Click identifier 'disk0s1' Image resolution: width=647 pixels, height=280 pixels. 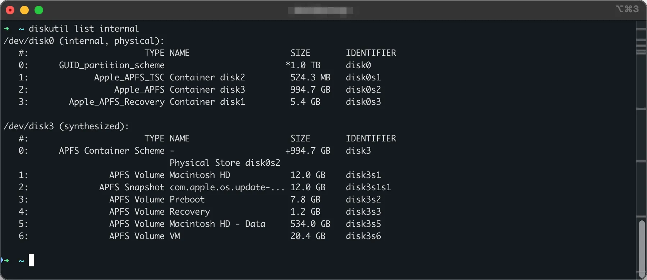click(363, 78)
